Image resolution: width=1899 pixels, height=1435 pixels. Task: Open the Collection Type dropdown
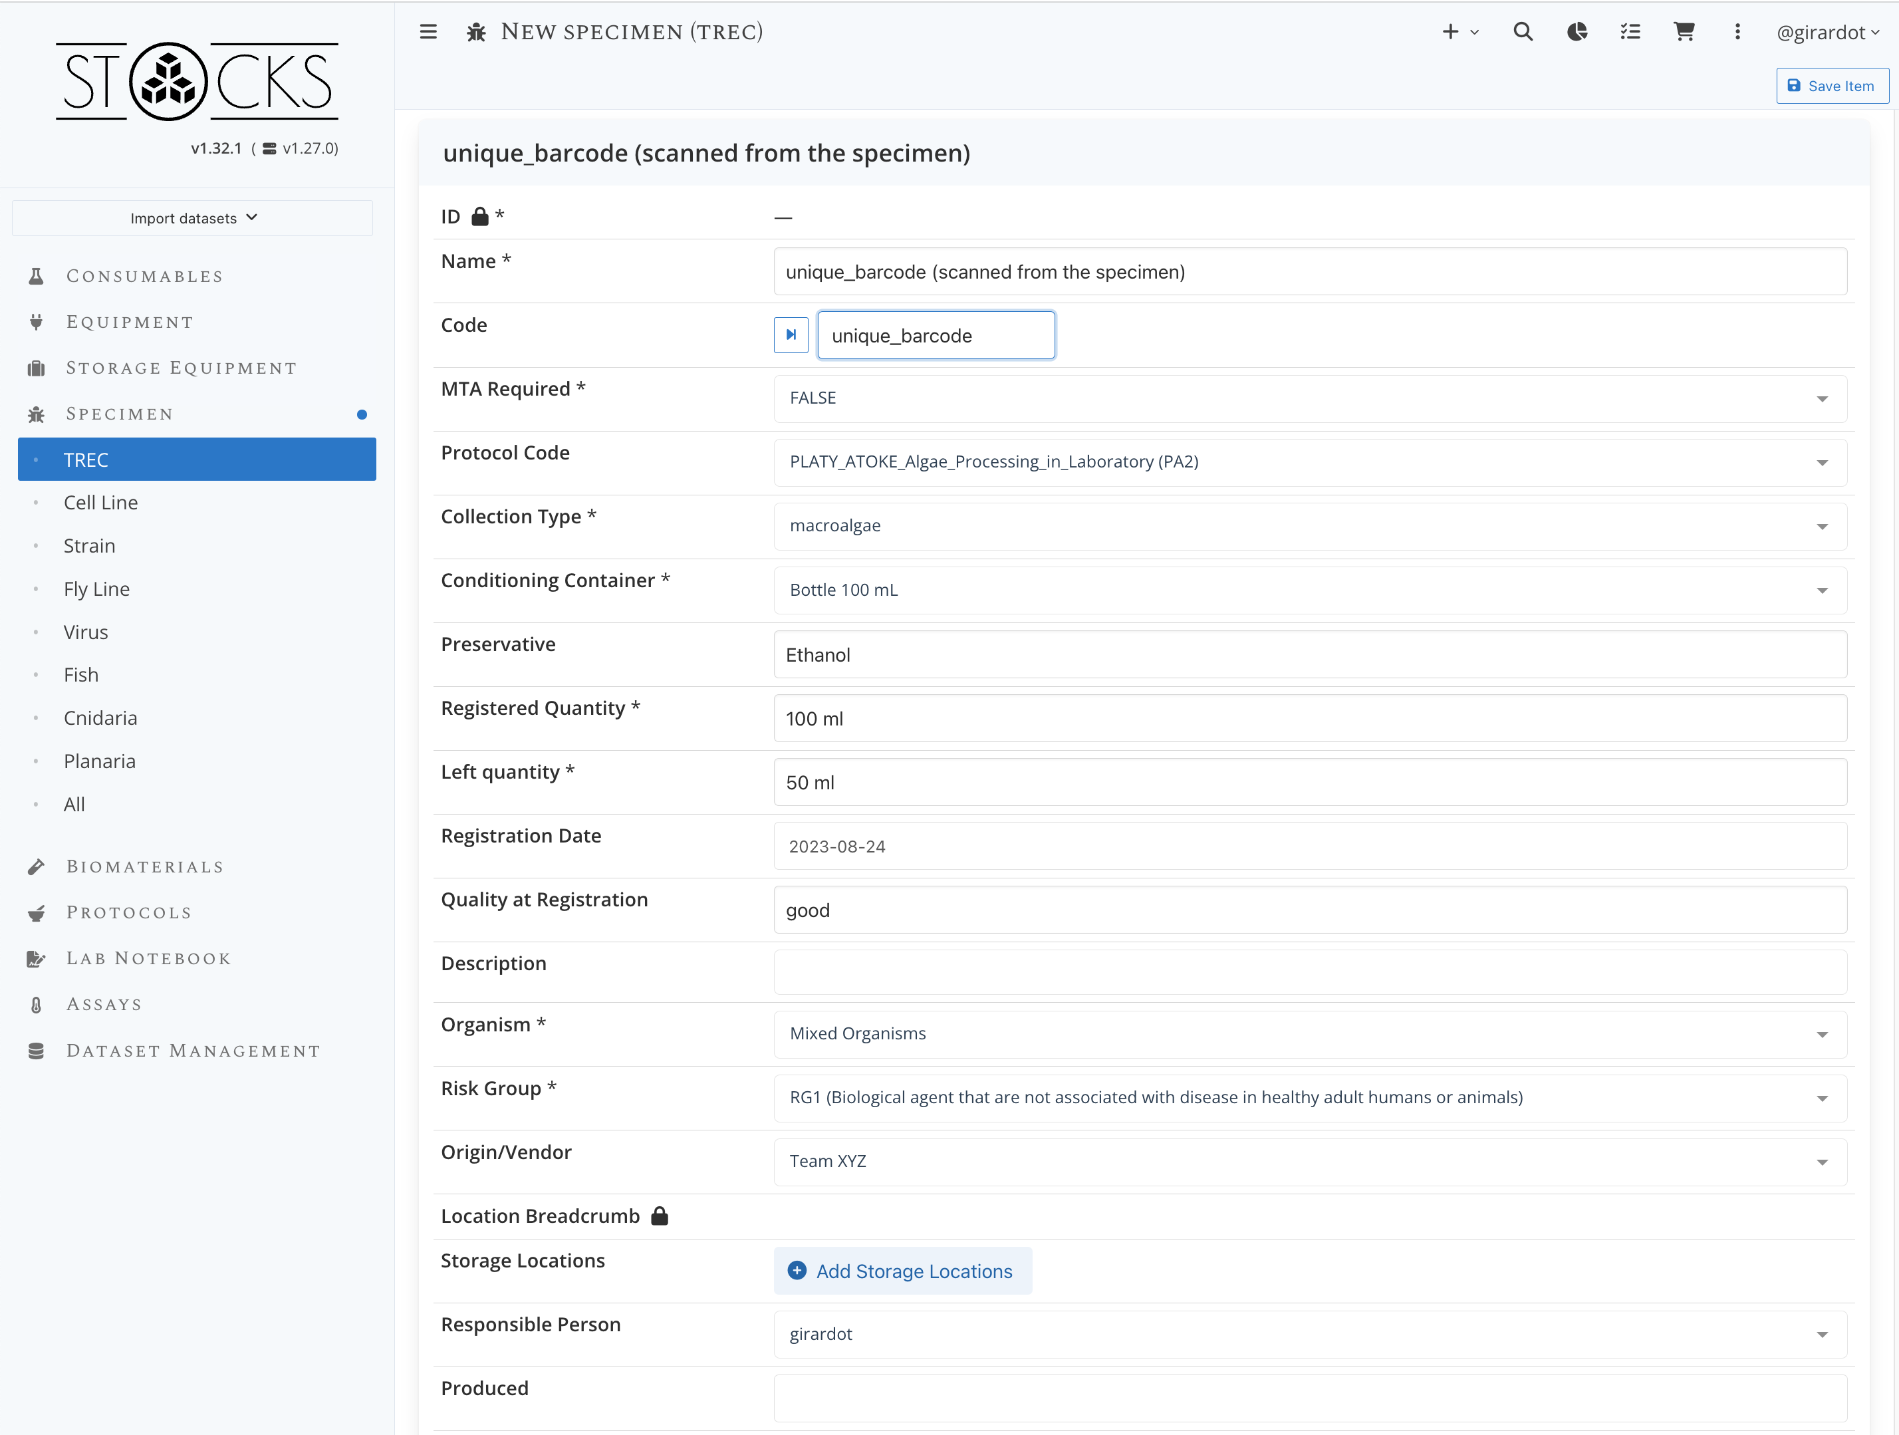click(1310, 525)
